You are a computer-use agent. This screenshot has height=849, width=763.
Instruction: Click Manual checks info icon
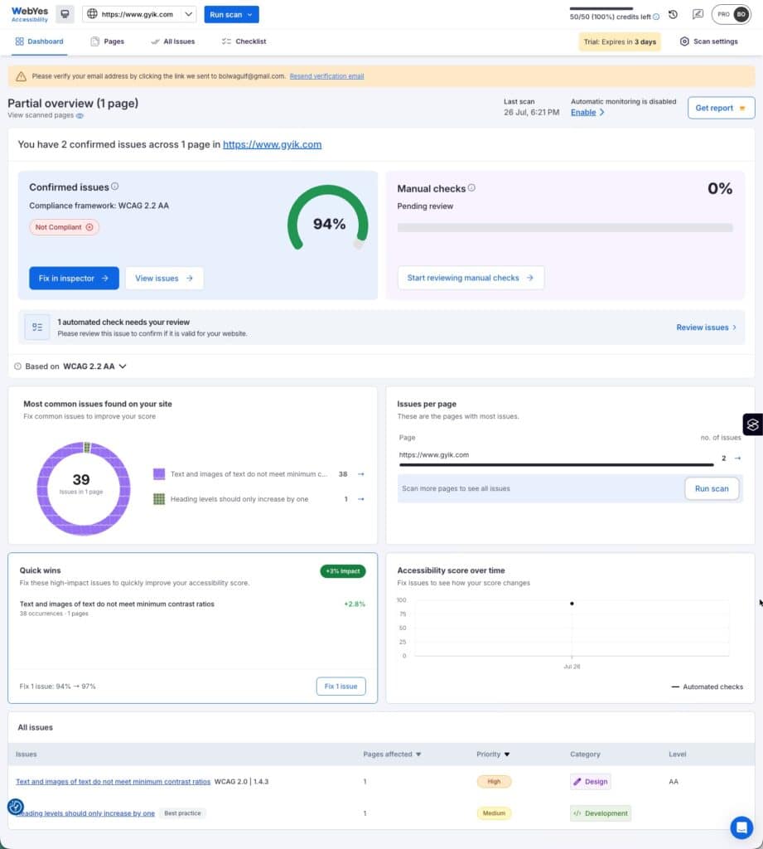471,188
